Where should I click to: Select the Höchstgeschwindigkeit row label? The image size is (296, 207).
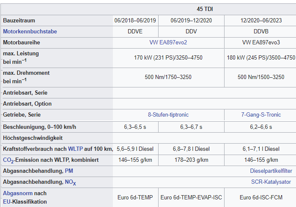point(33,138)
